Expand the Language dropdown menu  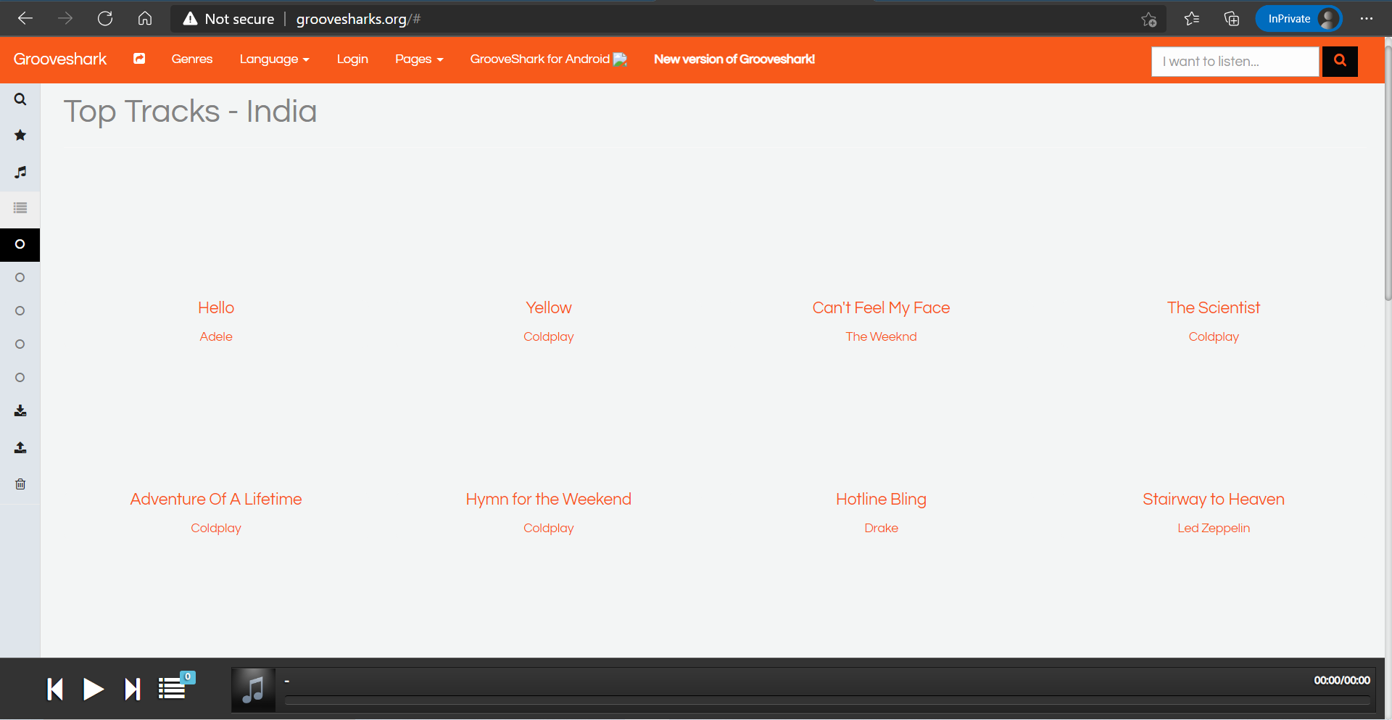(x=274, y=59)
